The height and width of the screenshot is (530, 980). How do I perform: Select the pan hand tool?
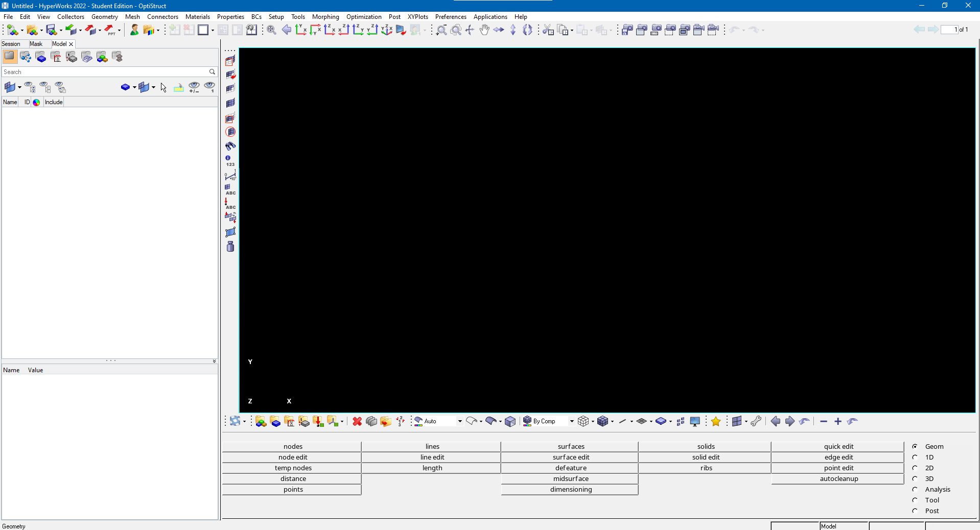(x=484, y=30)
